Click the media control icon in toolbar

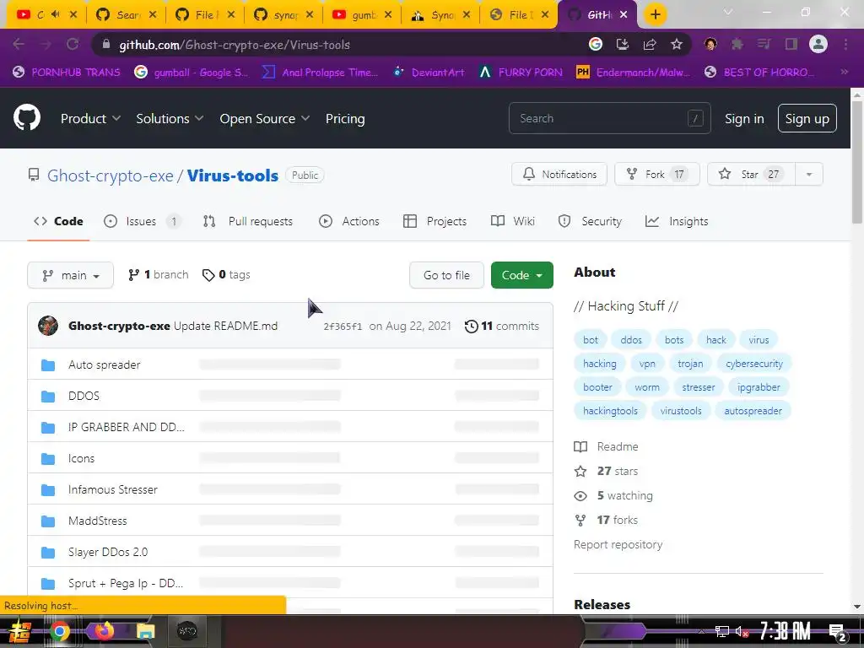tap(764, 45)
